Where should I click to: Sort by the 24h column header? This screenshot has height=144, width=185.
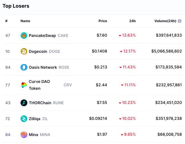[x=132, y=21]
